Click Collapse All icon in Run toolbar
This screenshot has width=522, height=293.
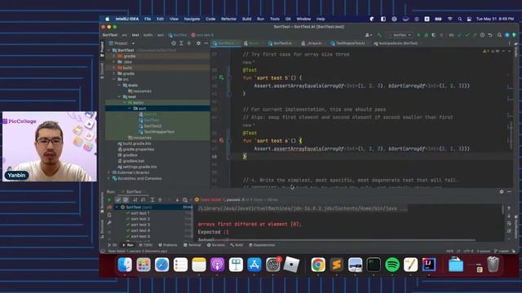click(160, 200)
